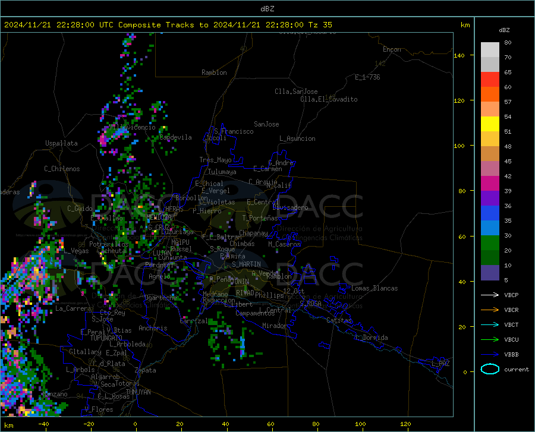The image size is (535, 432).
Task: Click the 'TUNUYAN' city label
Action: (x=138, y=392)
